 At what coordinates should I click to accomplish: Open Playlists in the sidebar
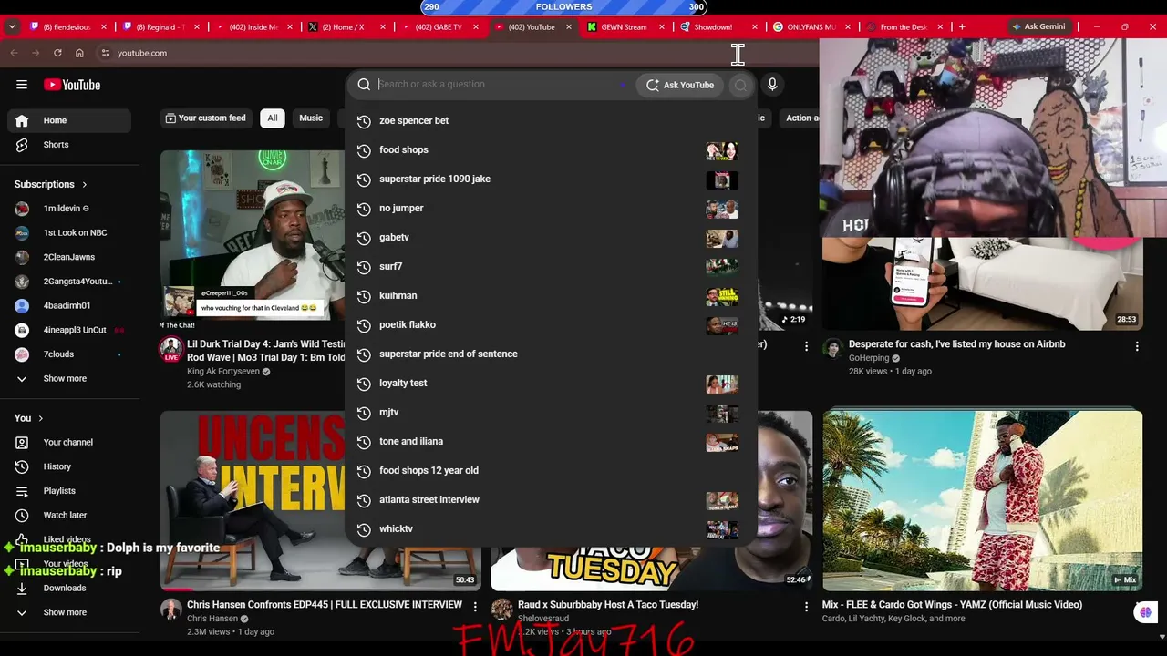coord(69,491)
